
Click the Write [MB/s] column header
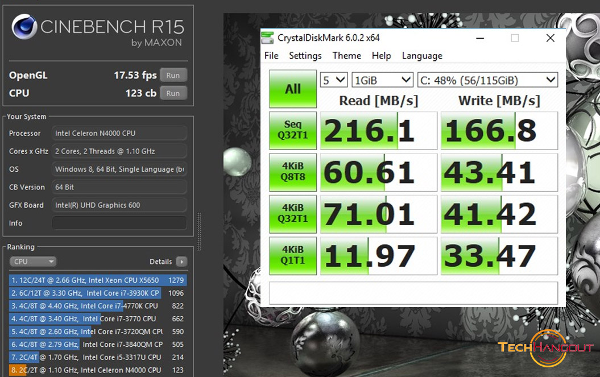499,101
